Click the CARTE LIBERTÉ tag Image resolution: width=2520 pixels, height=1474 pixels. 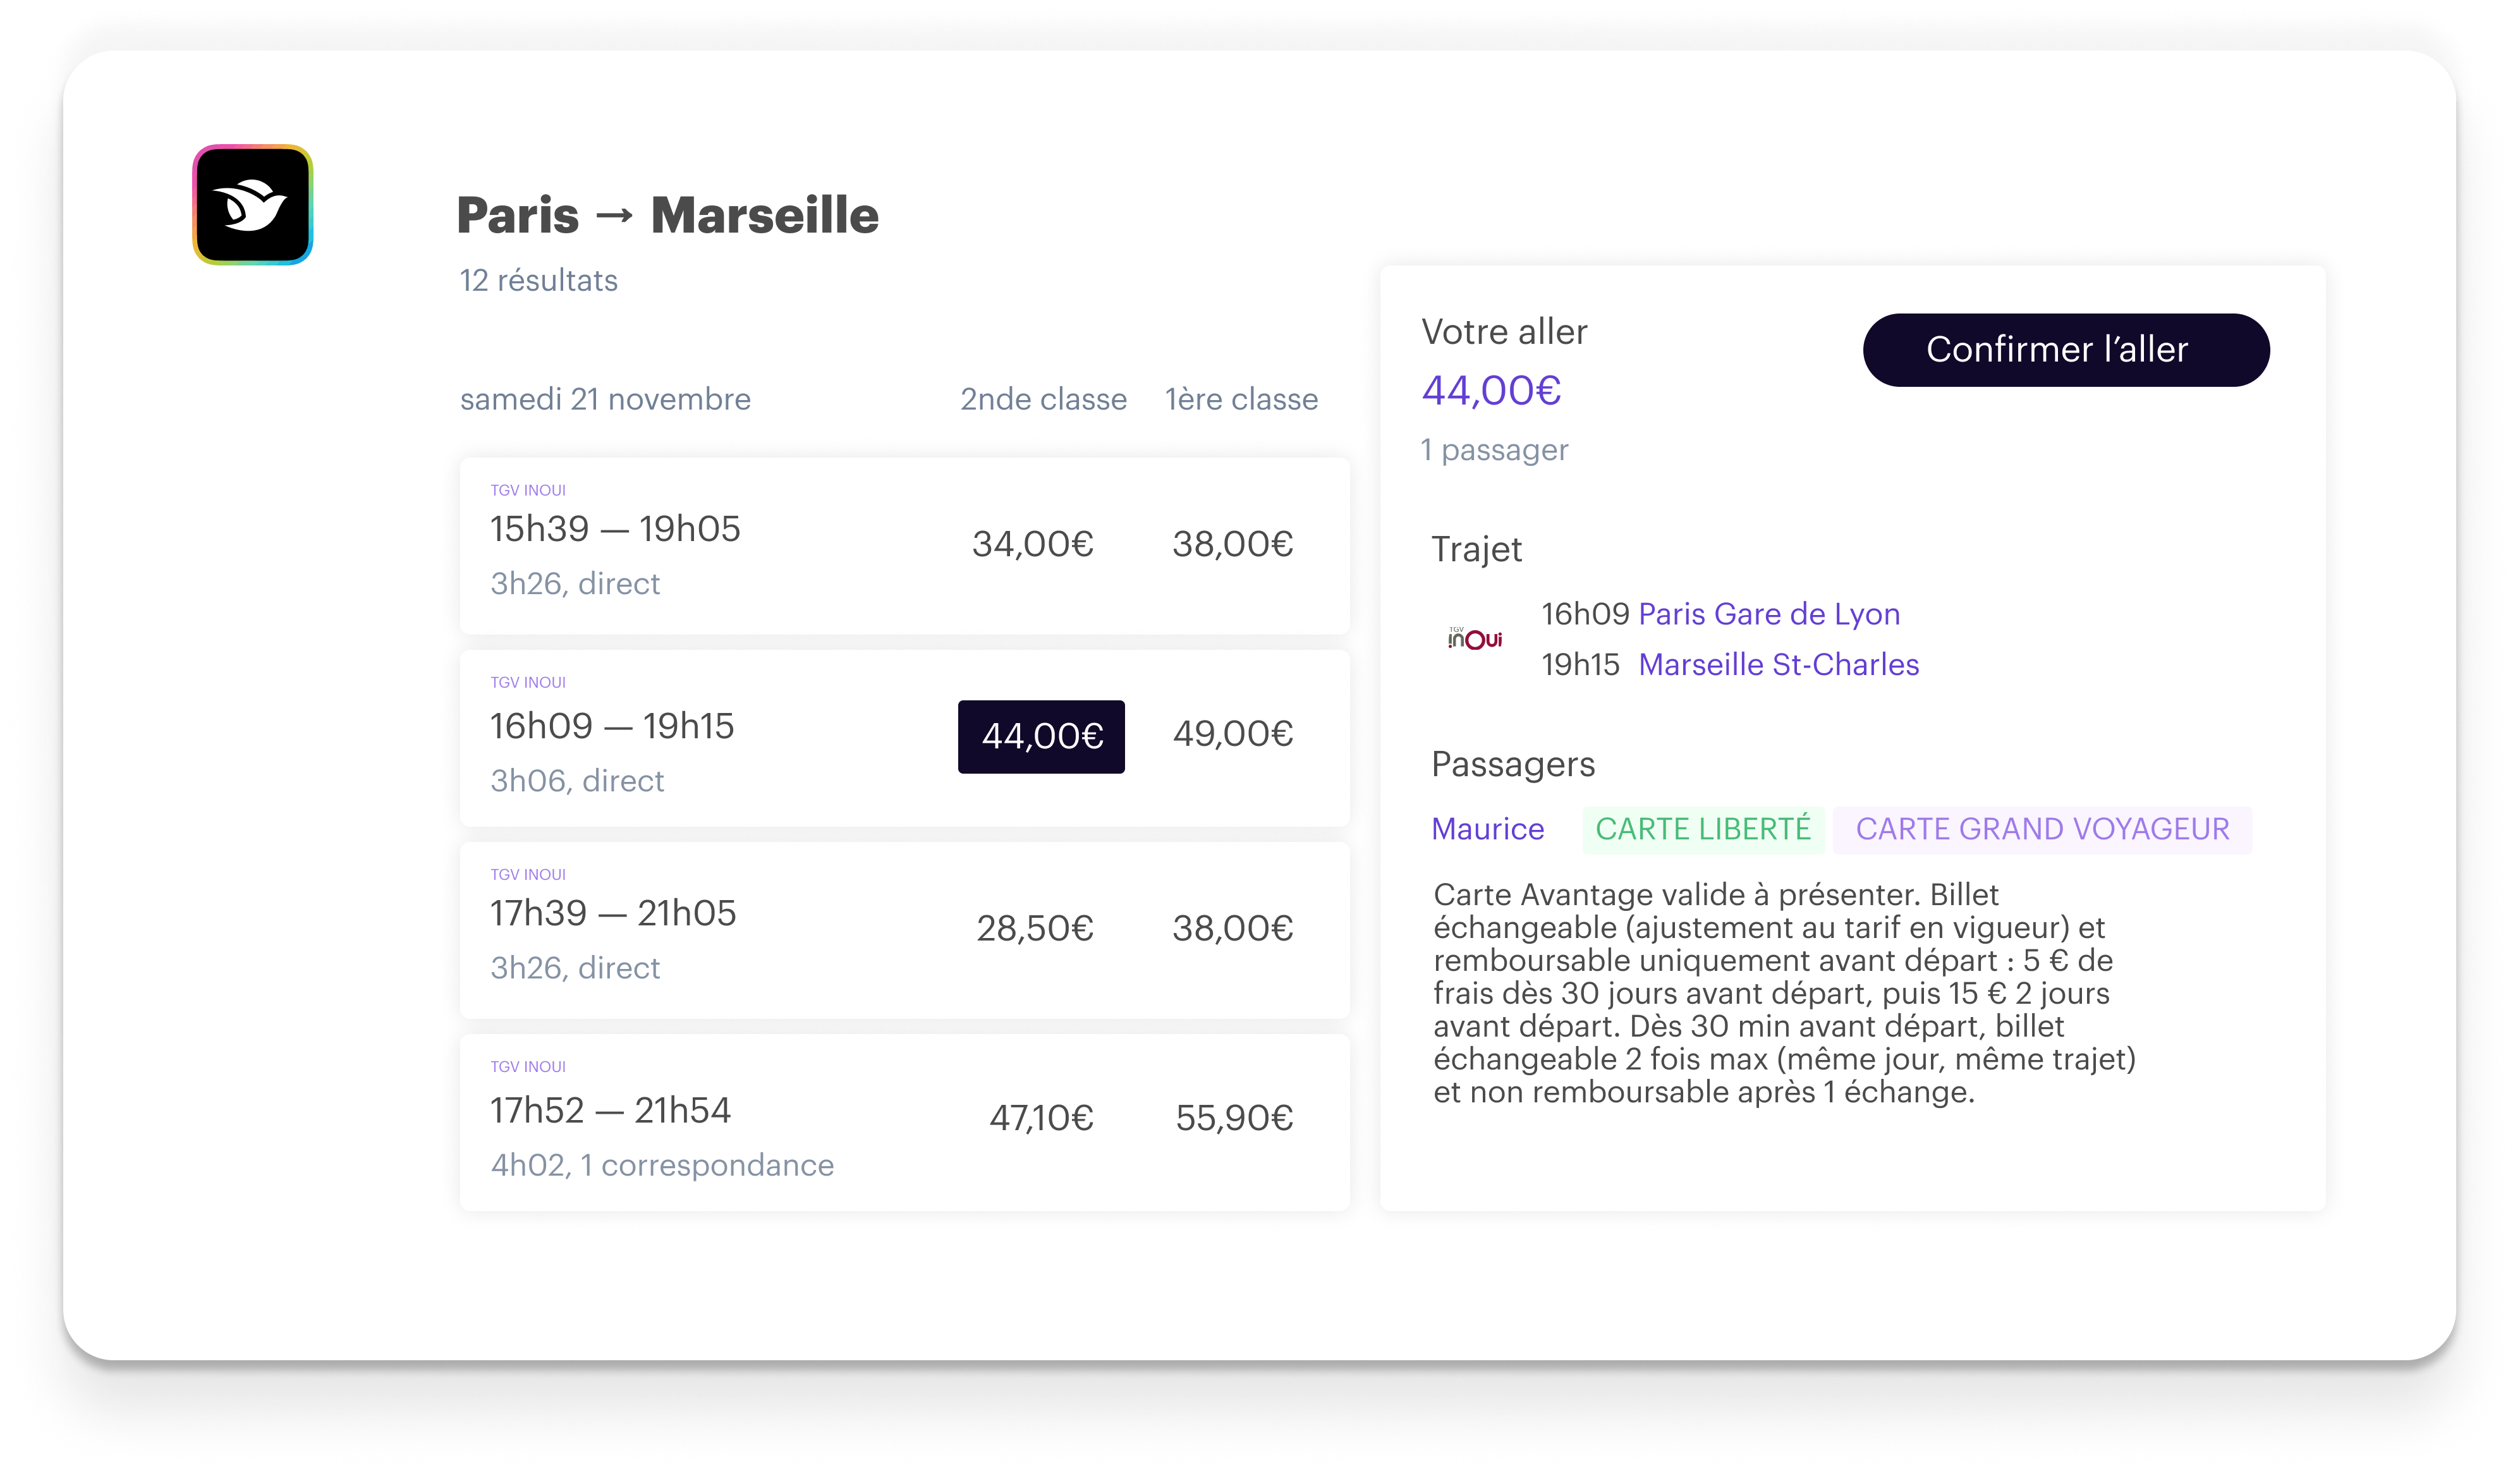click(1702, 829)
